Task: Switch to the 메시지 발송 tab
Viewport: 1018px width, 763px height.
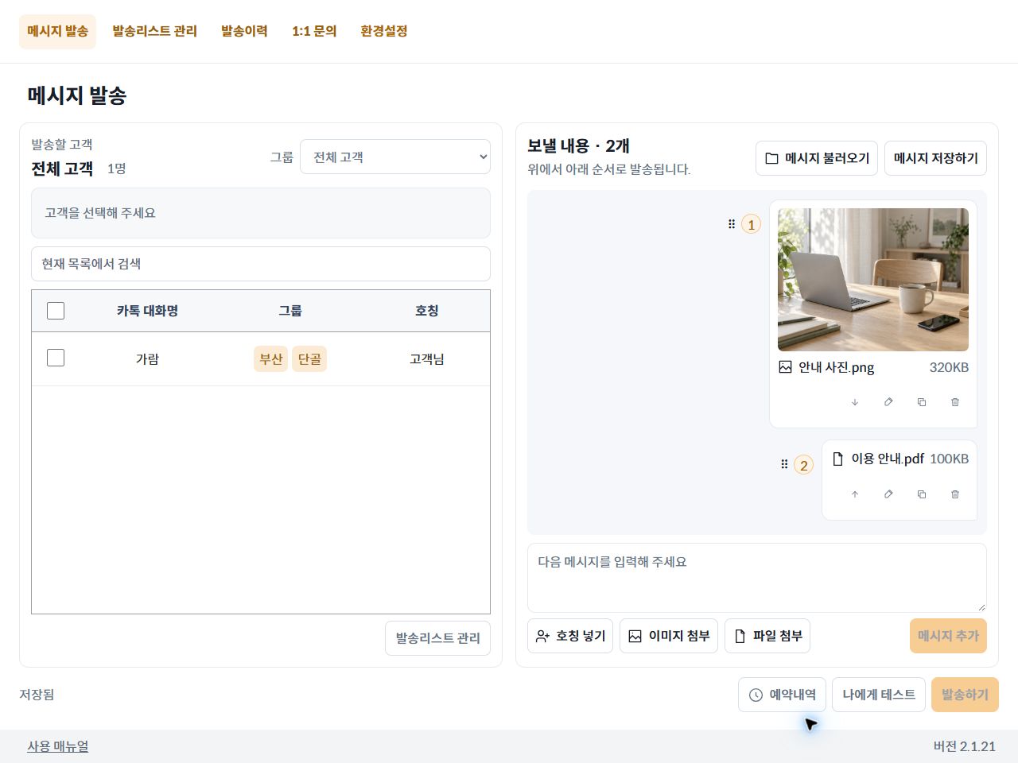Action: [x=57, y=32]
